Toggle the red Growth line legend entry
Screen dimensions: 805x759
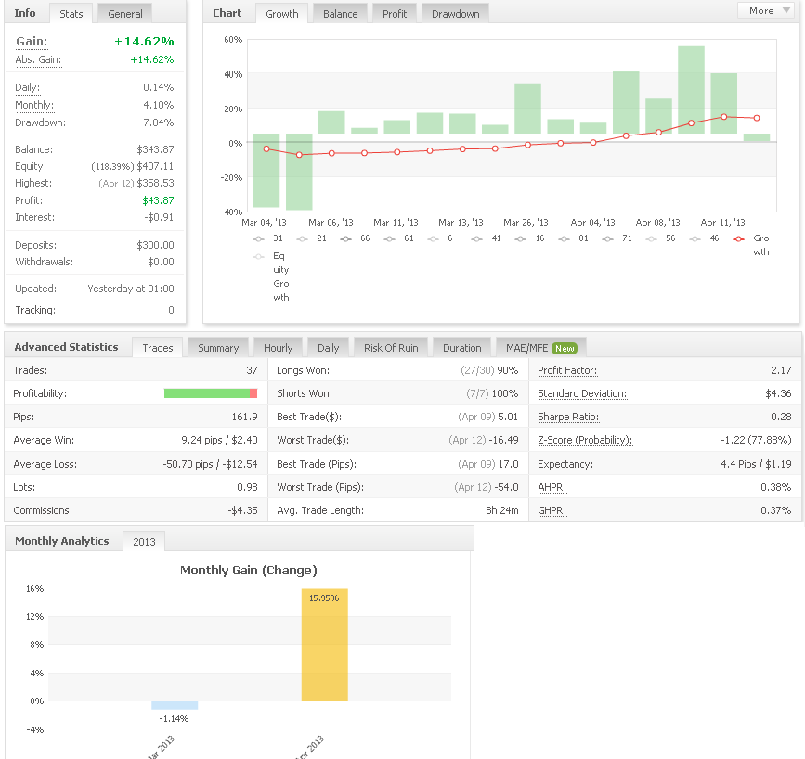click(751, 245)
